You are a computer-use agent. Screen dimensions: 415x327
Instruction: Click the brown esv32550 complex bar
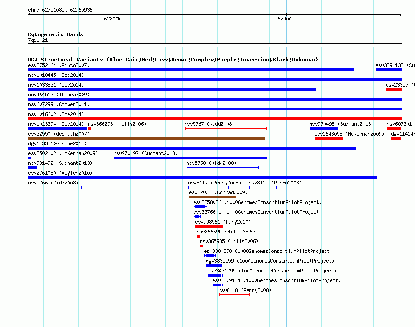click(x=146, y=138)
